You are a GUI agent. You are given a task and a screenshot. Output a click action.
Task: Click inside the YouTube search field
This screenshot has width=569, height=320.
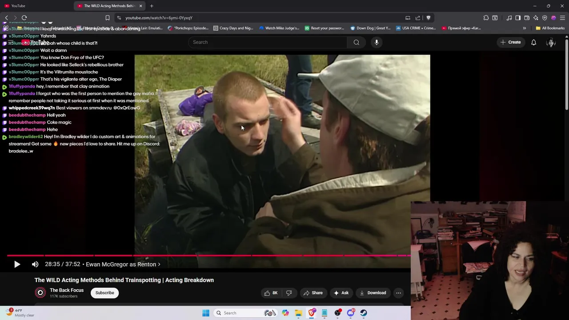tap(268, 42)
